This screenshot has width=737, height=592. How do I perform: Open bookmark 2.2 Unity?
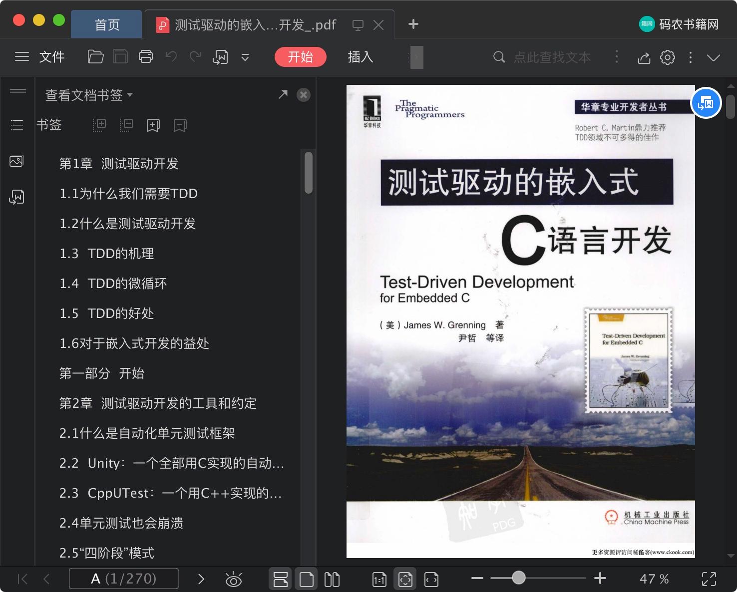coord(171,463)
